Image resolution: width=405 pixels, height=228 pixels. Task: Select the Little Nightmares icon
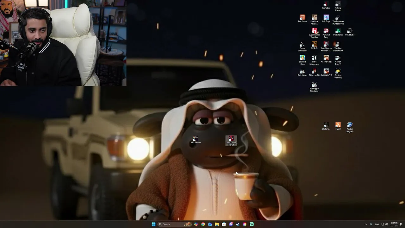(x=314, y=60)
